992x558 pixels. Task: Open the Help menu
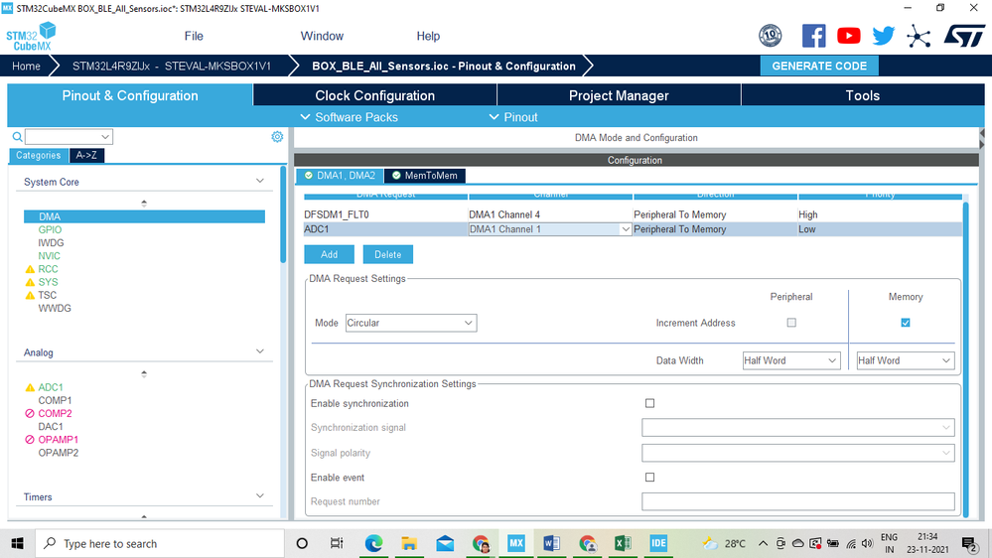click(x=428, y=36)
